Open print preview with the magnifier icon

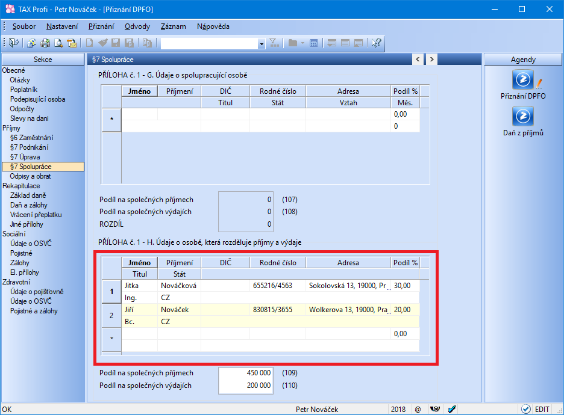[x=58, y=43]
